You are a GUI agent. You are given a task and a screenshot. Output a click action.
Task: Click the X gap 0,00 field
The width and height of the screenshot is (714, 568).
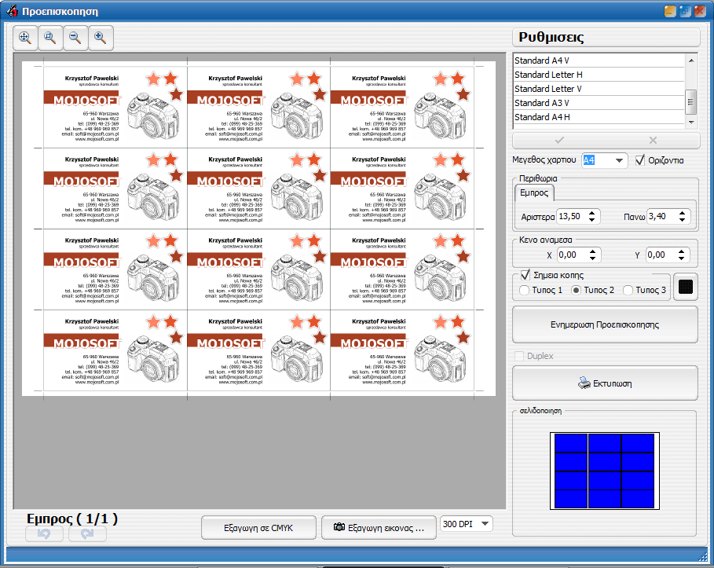(x=572, y=255)
